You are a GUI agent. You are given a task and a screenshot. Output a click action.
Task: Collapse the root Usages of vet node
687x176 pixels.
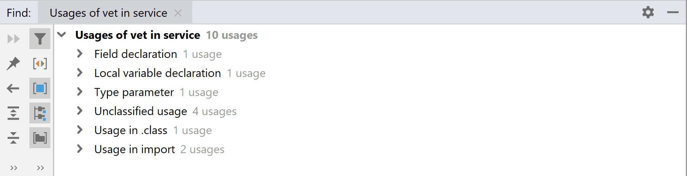click(x=62, y=35)
